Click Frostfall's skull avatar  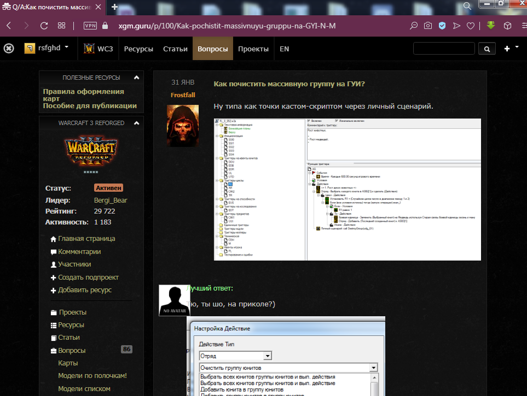pos(183,126)
